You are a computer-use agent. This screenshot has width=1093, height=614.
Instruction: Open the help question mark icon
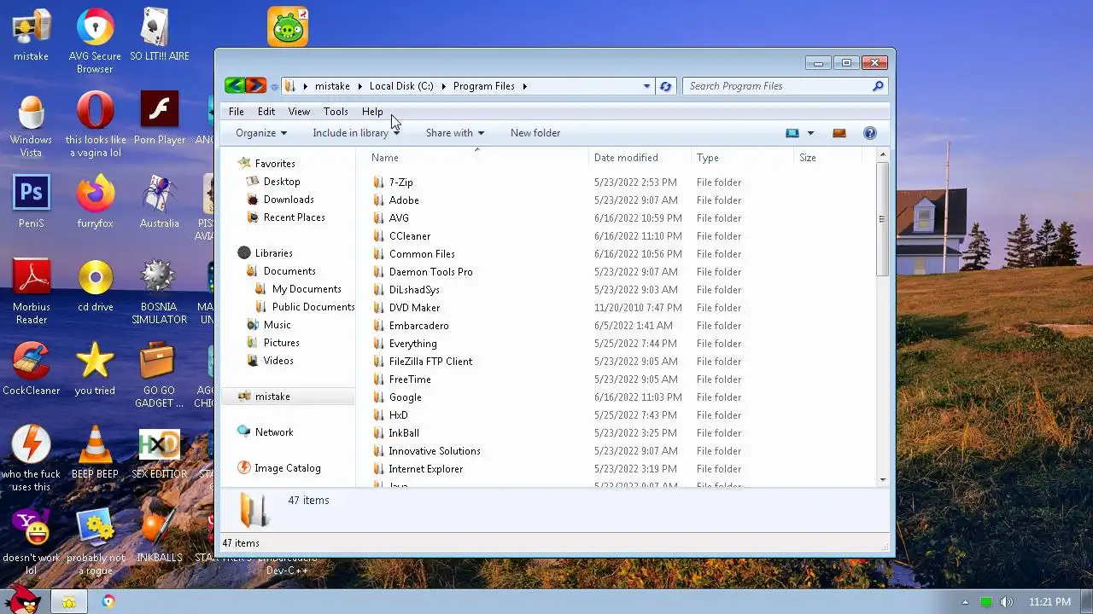pyautogui.click(x=869, y=133)
